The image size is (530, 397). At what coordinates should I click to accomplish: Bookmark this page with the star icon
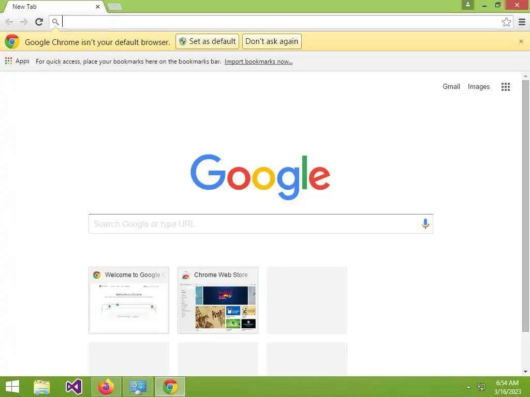[506, 22]
